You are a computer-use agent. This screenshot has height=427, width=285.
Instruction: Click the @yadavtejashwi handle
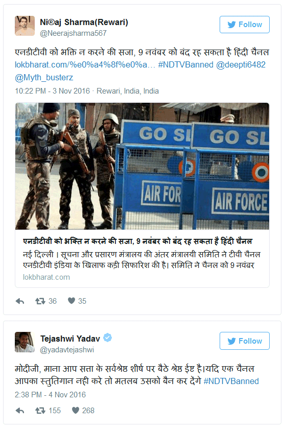[67, 350]
